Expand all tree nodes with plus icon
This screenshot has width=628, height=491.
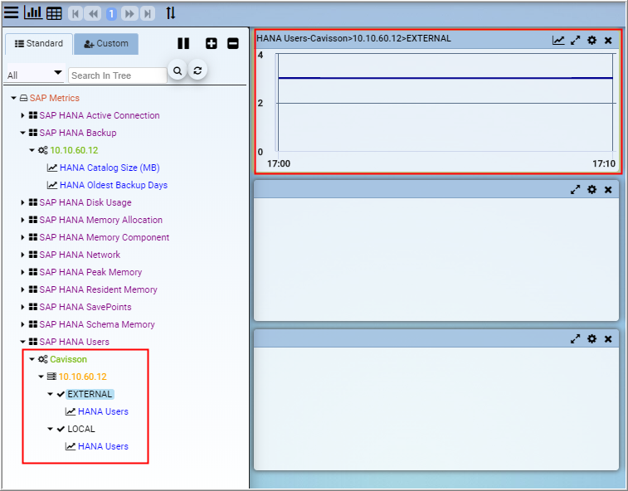pos(212,43)
